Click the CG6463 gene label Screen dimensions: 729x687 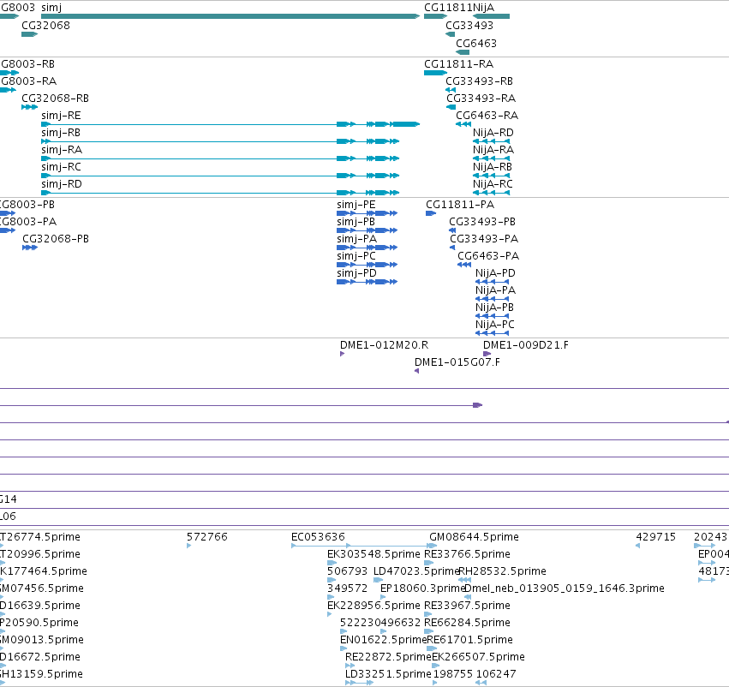tap(476, 43)
